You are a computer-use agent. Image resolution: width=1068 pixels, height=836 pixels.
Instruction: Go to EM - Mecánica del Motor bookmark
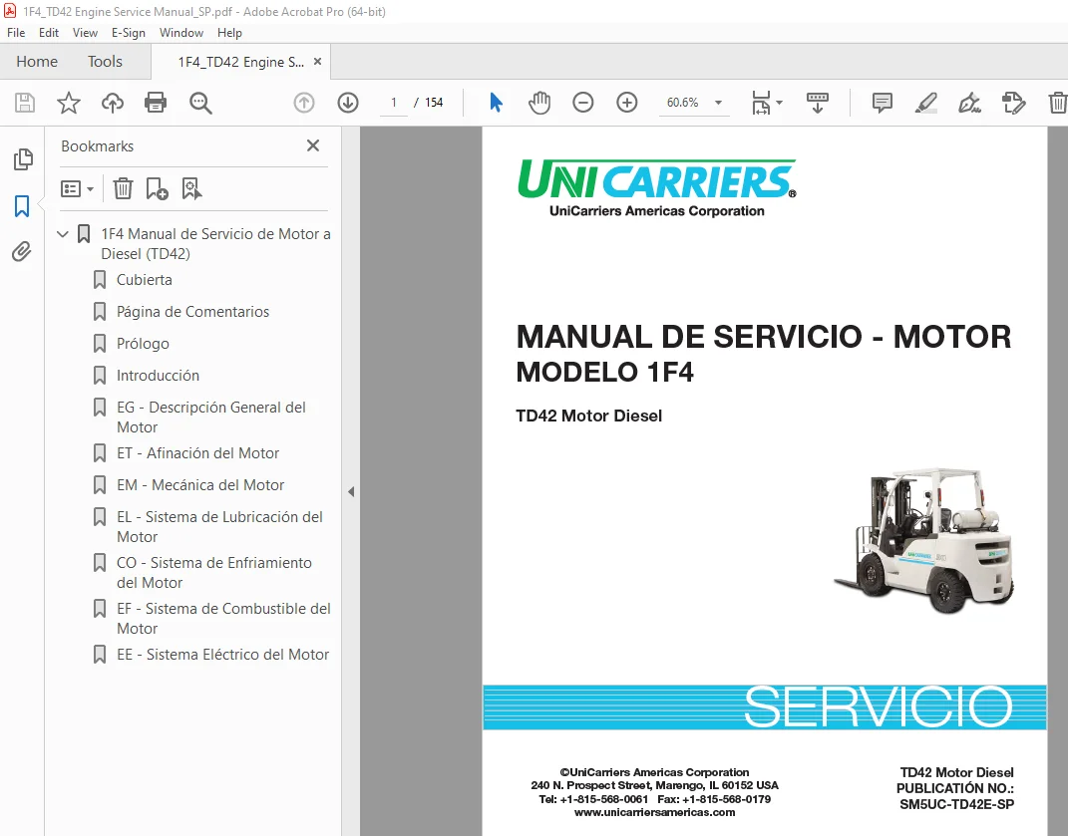coord(200,485)
